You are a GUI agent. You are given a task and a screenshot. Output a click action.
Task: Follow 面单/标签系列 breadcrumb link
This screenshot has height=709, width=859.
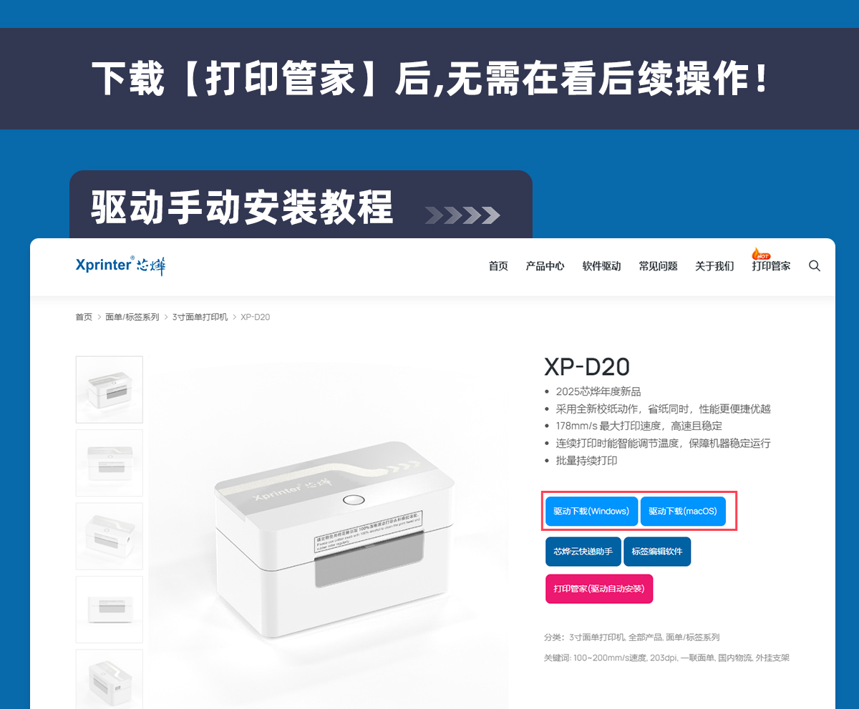[x=132, y=317]
